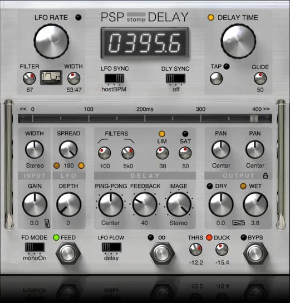Screen dimensions: 290x303
Task: Click the wet value 3.8
Action: [x=255, y=223]
